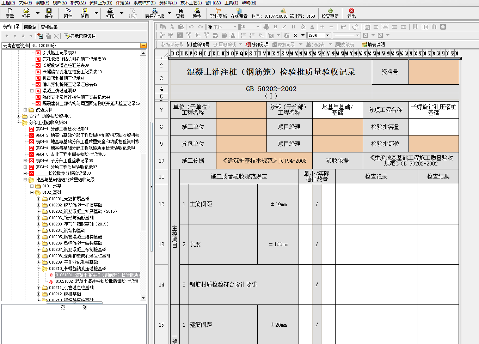Open the 云南省建筑资料库 library dropdown
479x344 pixels.
point(143,46)
